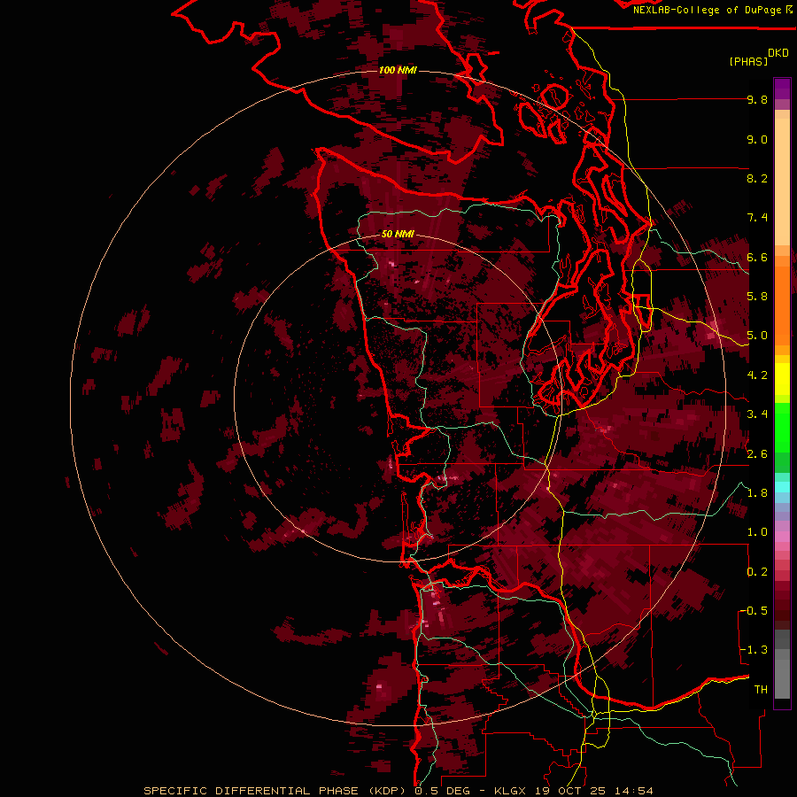Click the 8.2 value on the color scale
The width and height of the screenshot is (797, 797).
pos(757,179)
